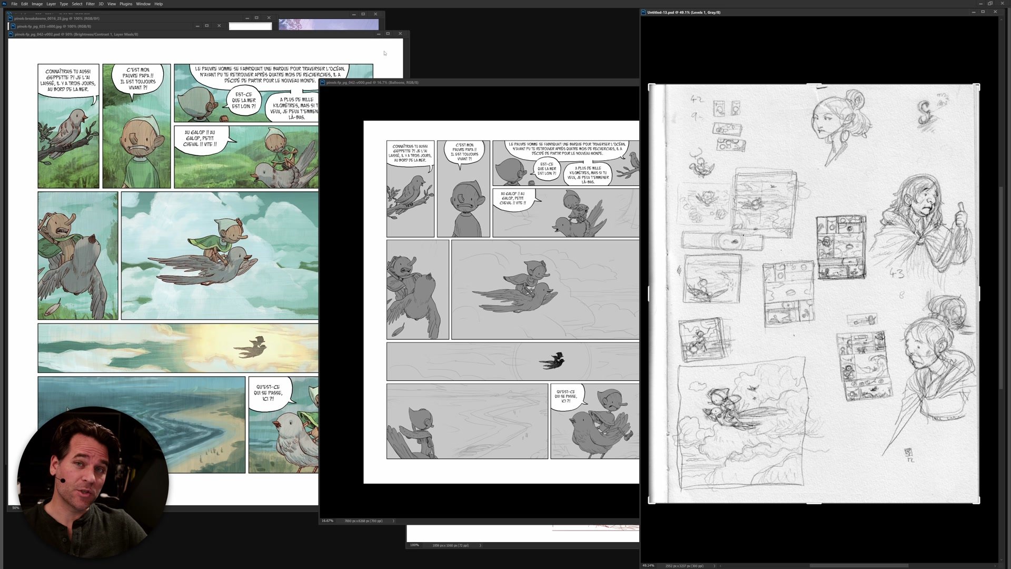
Task: Click the Ps file icon on the Untitled-13.psd title bar
Action: pos(643,12)
